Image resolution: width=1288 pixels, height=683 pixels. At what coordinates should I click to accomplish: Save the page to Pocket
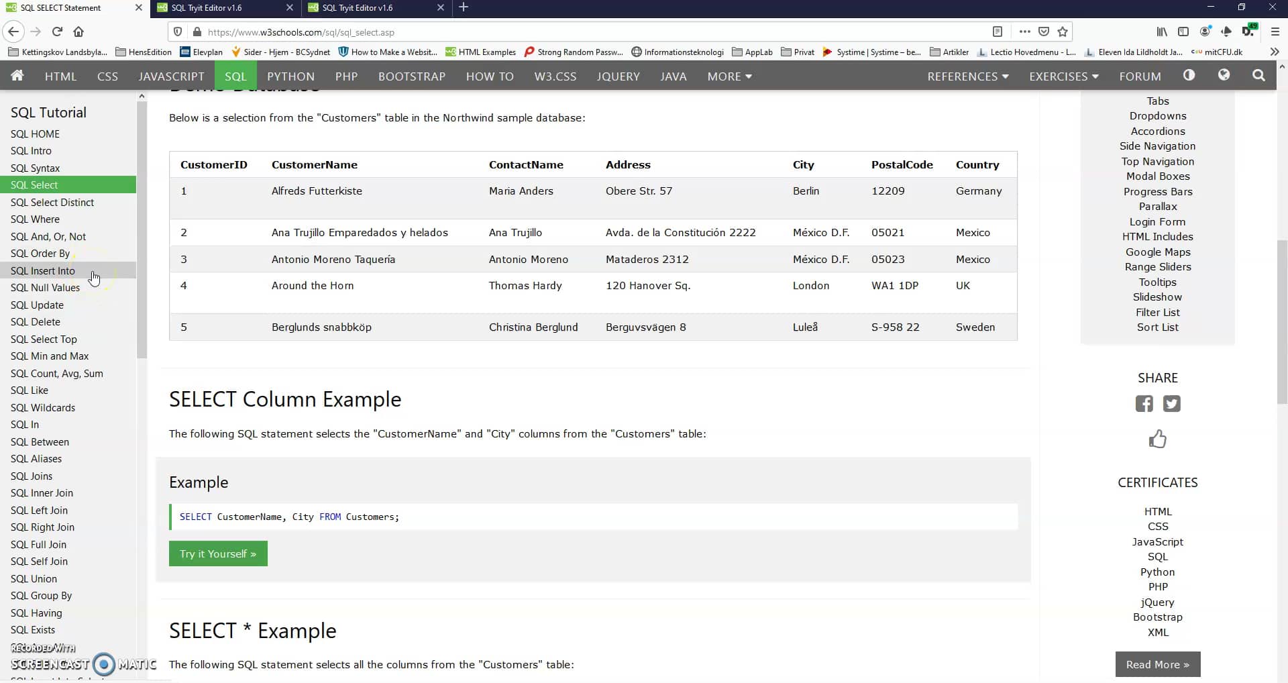1044,32
